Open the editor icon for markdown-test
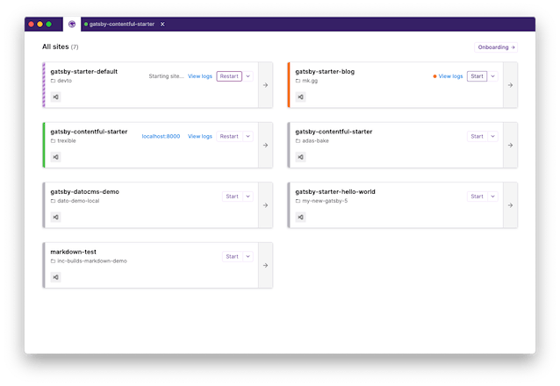560x386 pixels. point(55,277)
